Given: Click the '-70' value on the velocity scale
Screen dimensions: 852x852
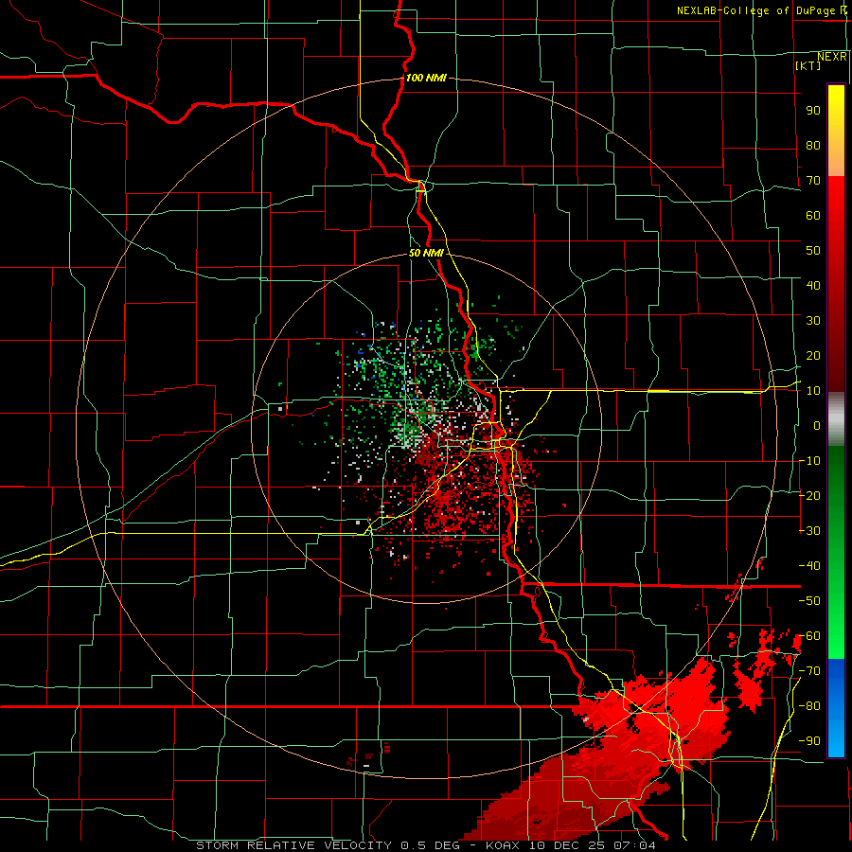Looking at the screenshot, I should tap(809, 670).
